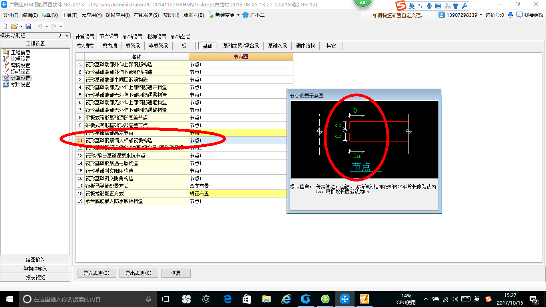Click the Undo arrow toolbar icon
The height and width of the screenshot is (307, 546).
tap(40, 26)
